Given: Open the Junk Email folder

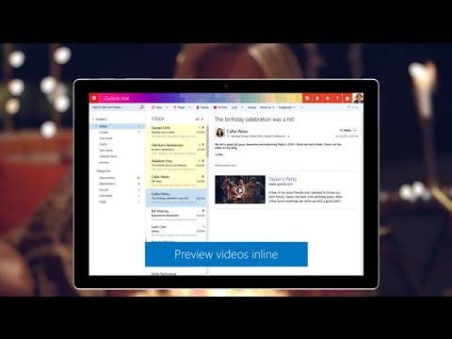Looking at the screenshot, I should point(105,138).
